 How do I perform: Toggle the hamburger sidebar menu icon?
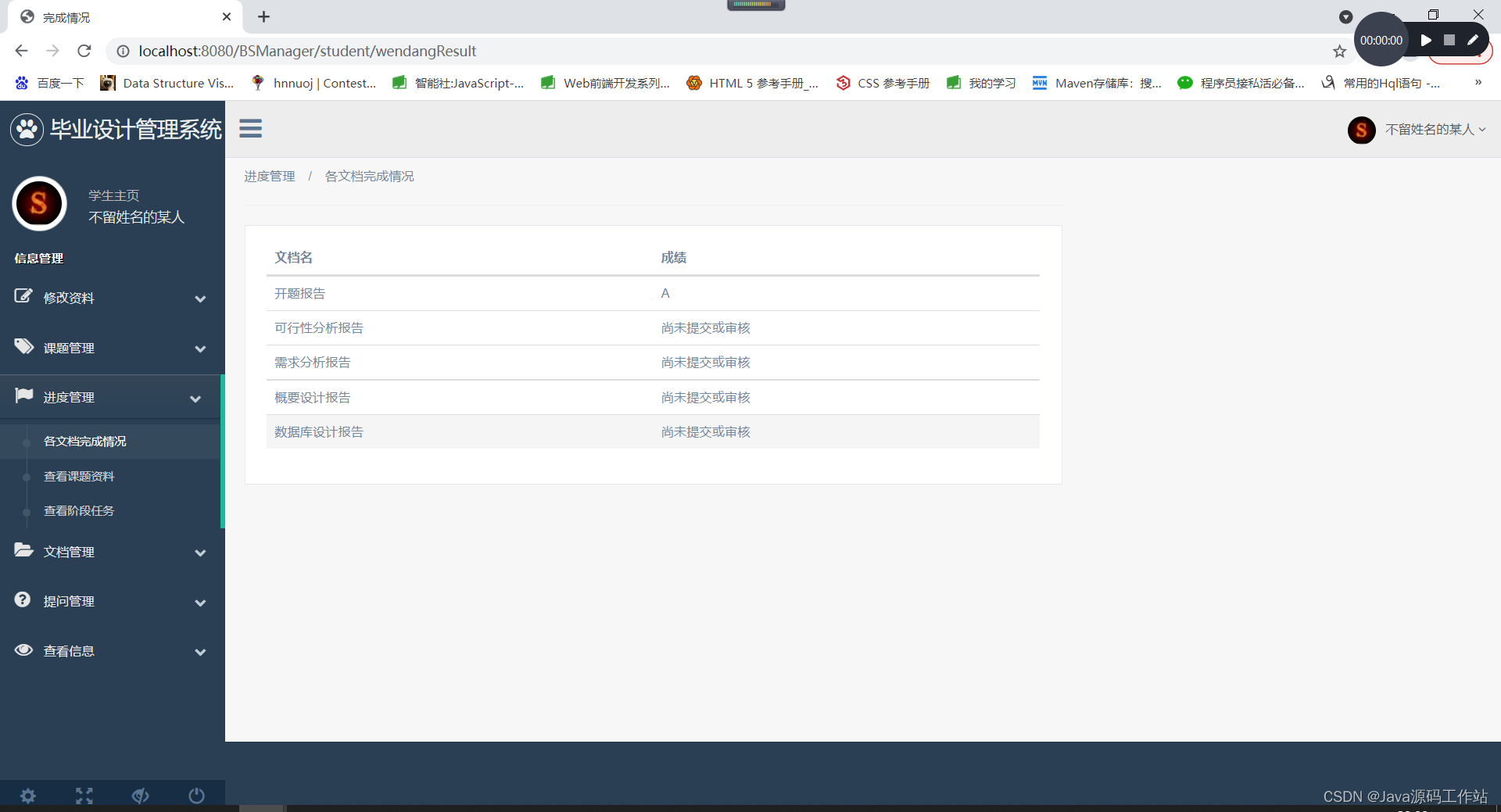click(x=250, y=128)
